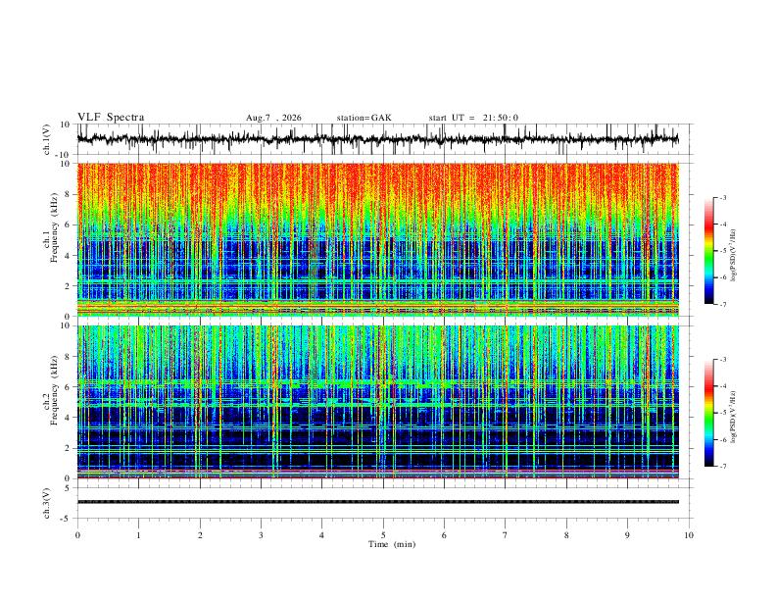Click the bottom ch.2 color scale bar
The width and height of the screenshot is (776, 600).
[x=709, y=413]
